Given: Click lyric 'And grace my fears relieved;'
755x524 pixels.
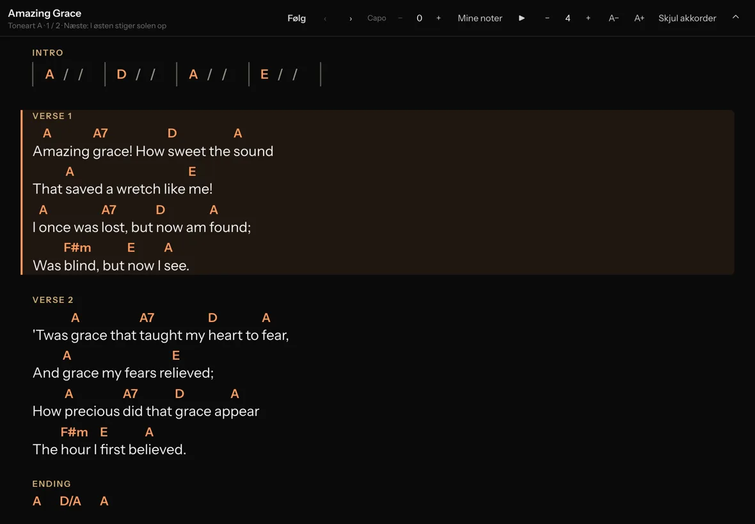Looking at the screenshot, I should point(123,373).
